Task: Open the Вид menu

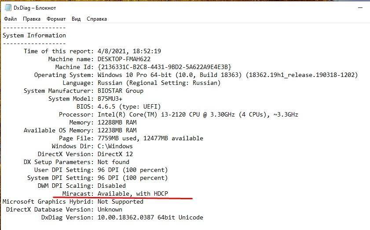Action: point(76,19)
